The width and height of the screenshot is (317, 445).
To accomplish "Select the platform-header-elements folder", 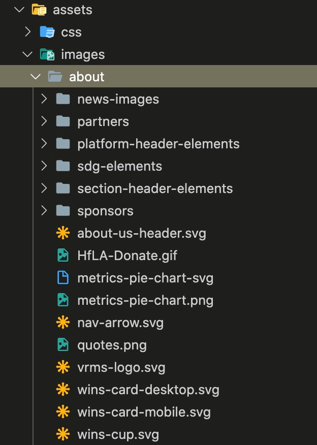I will pos(158,144).
